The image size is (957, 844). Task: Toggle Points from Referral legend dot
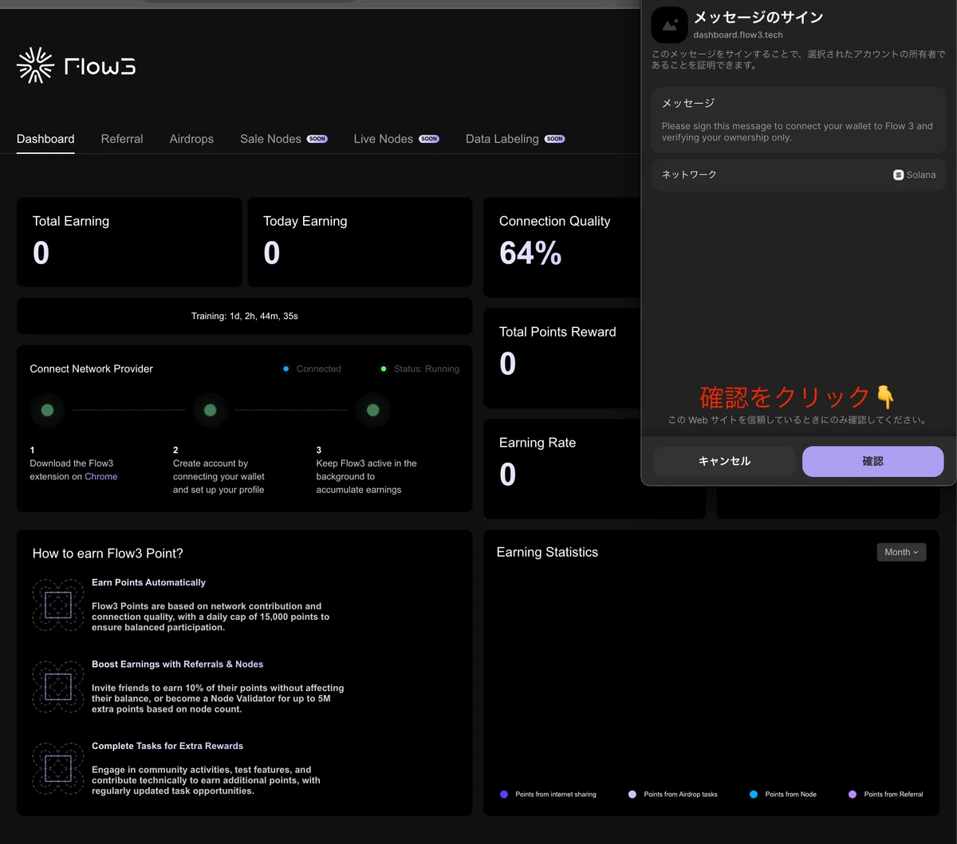(853, 794)
